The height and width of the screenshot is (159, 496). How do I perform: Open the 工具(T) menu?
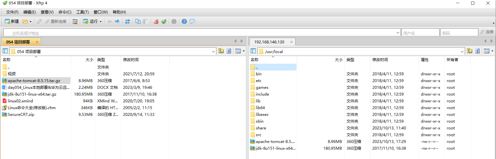point(82,12)
